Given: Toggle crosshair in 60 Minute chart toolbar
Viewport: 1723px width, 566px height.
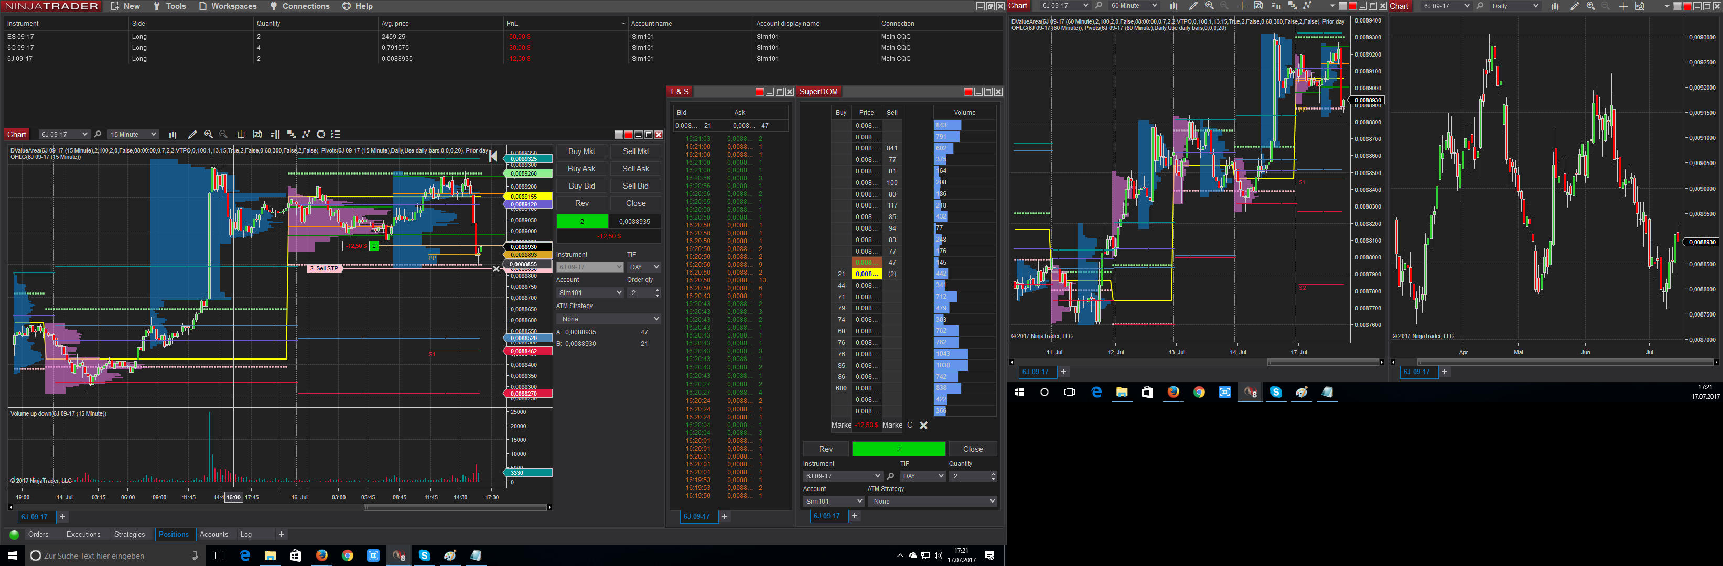Looking at the screenshot, I should [1242, 6].
